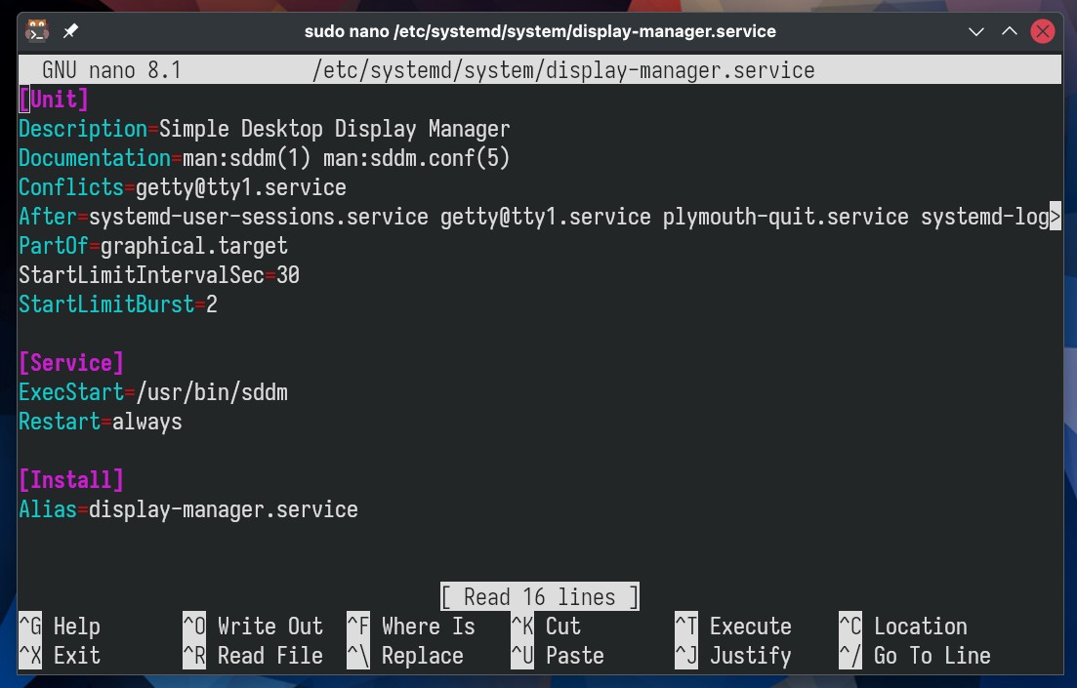Click the terminal app icon in title bar
Screen dimensions: 1077x688
pos(37,31)
